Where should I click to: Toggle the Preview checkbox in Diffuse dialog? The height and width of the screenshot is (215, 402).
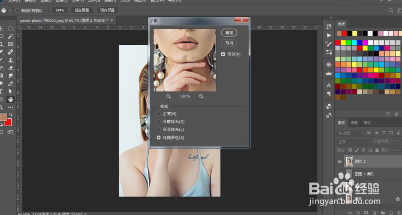pyautogui.click(x=223, y=54)
